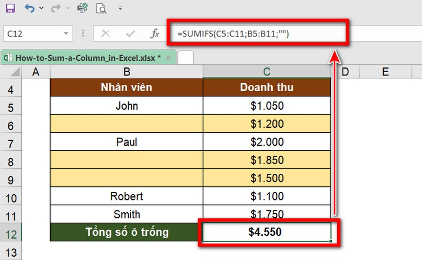The image size is (422, 260).
Task: Select the empty name cell beside $1.200
Action: coord(127,124)
